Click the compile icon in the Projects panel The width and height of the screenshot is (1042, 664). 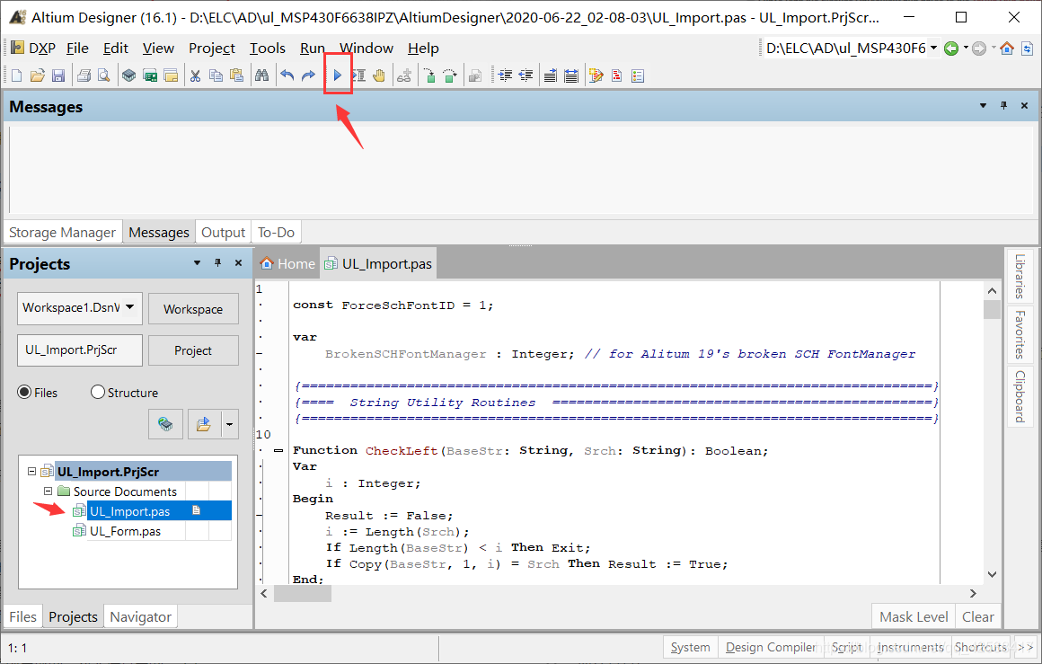pos(165,423)
